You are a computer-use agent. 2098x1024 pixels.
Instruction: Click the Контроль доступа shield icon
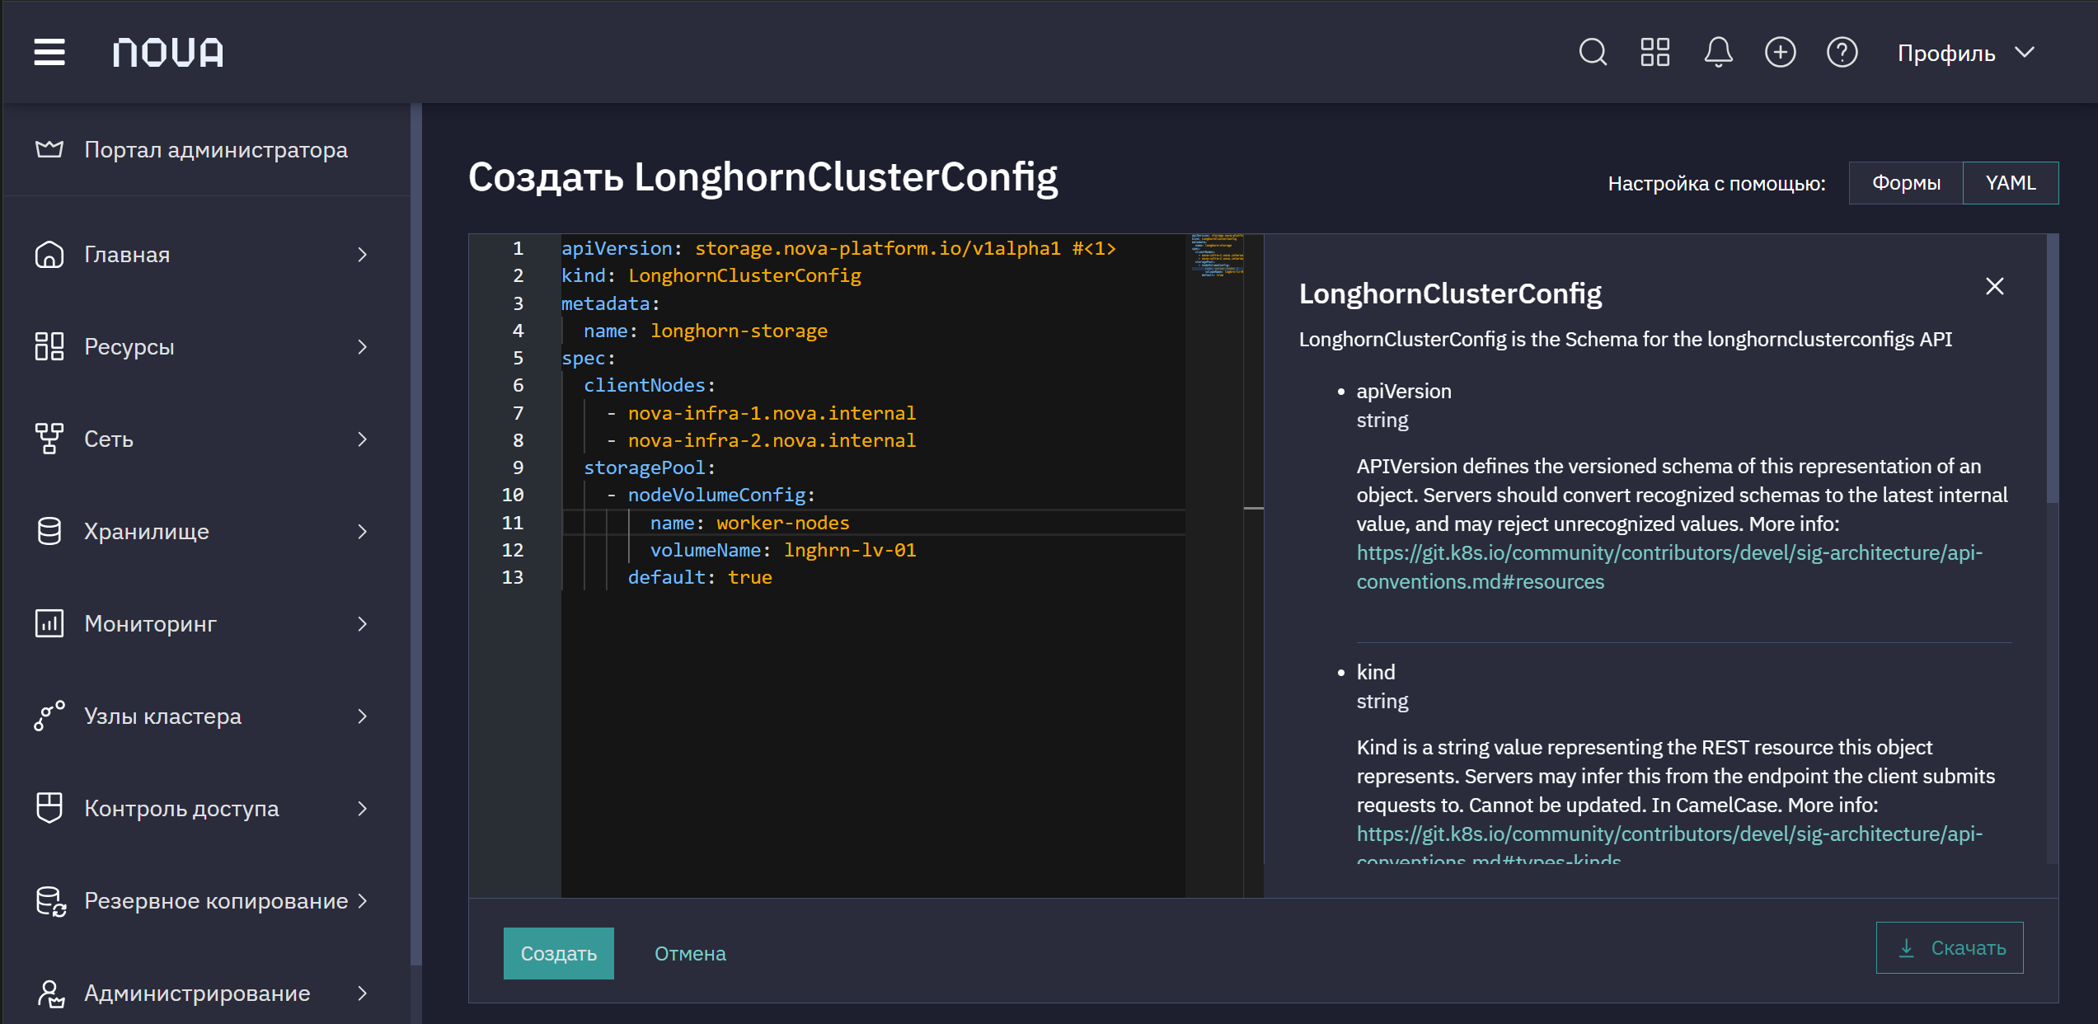coord(49,808)
